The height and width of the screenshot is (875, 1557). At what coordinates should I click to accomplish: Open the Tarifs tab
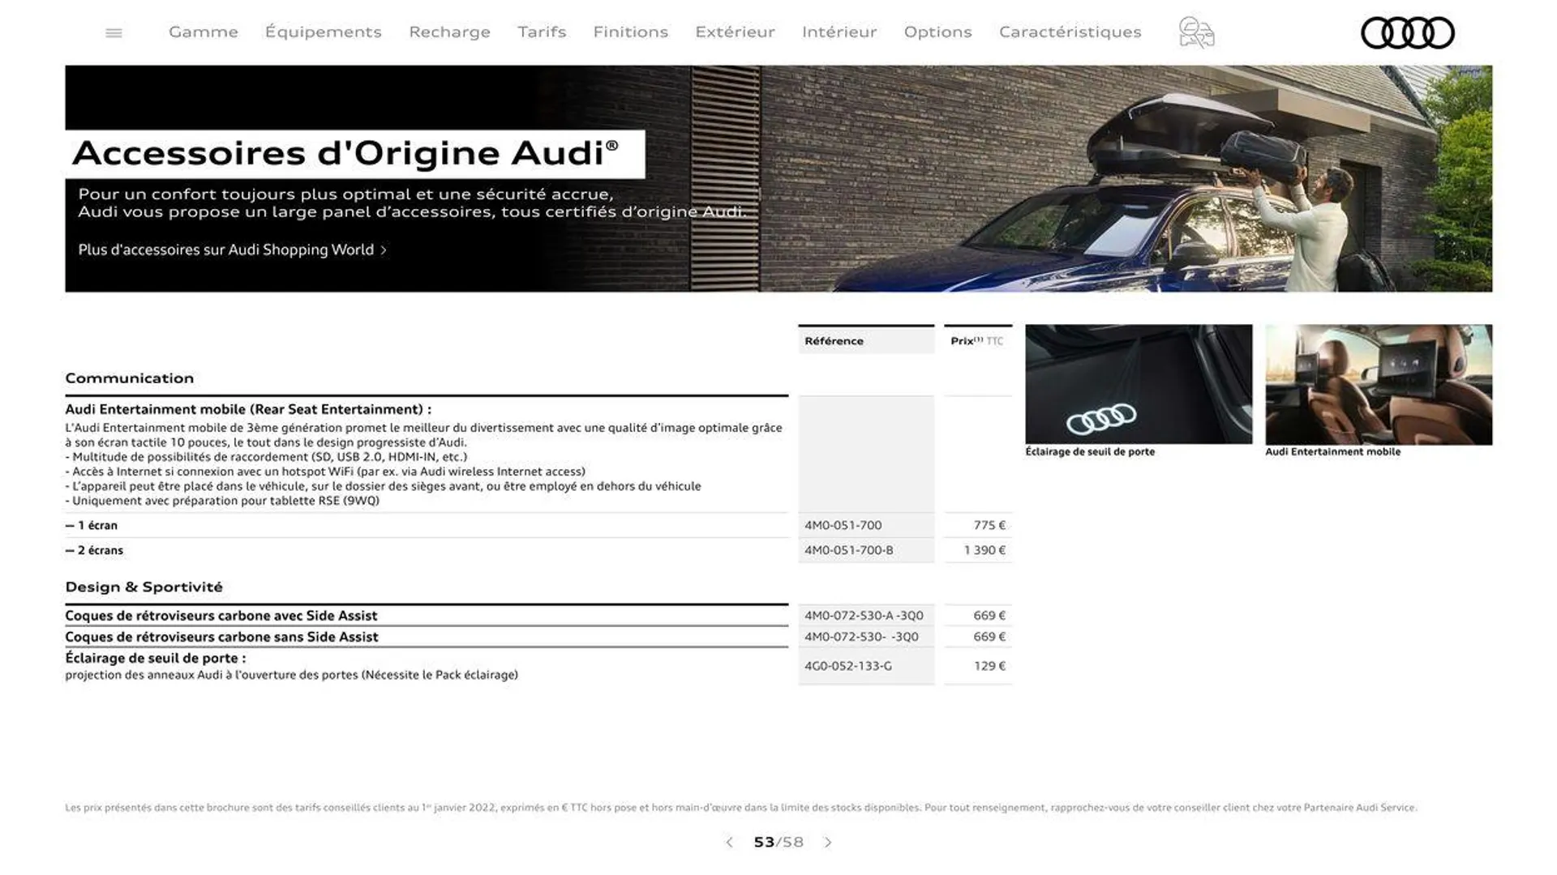click(542, 32)
